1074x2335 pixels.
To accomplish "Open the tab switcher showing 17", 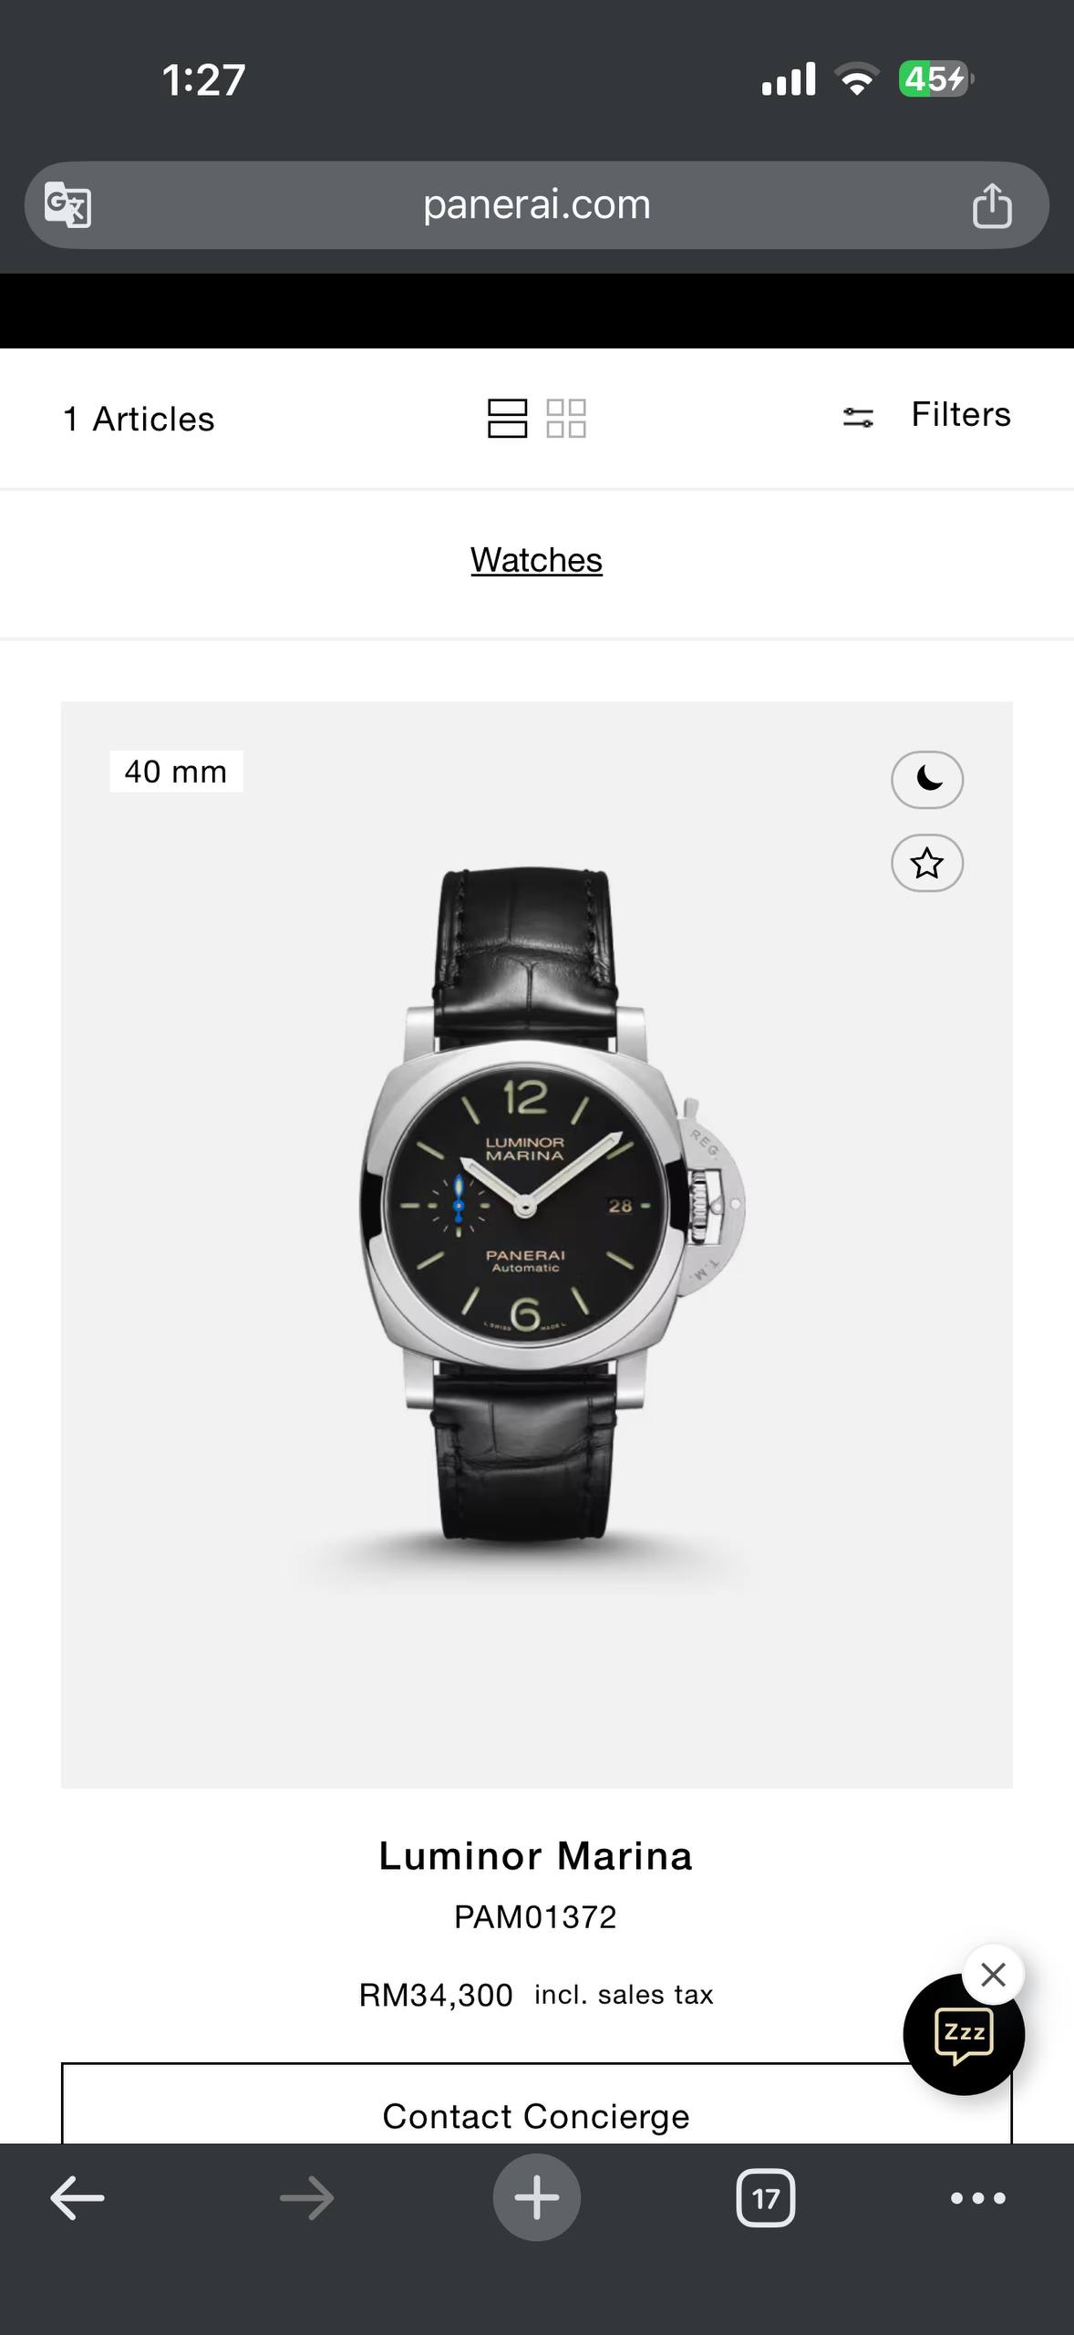I will [x=765, y=2198].
